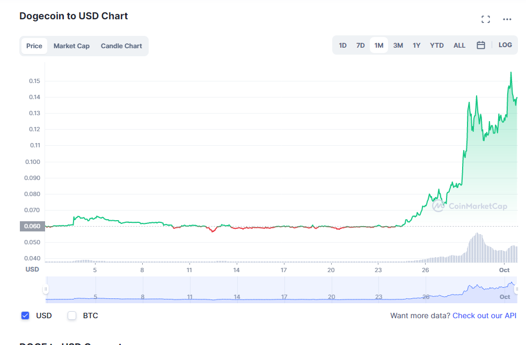Select the YTD time range

click(437, 45)
